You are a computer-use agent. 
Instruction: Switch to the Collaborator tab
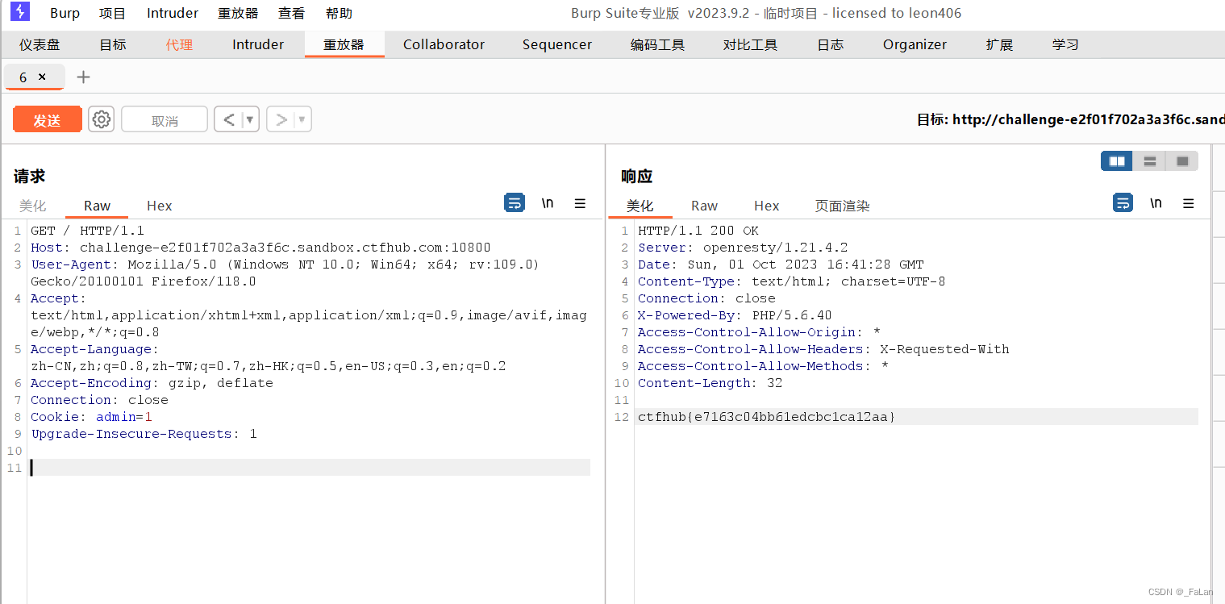(444, 44)
